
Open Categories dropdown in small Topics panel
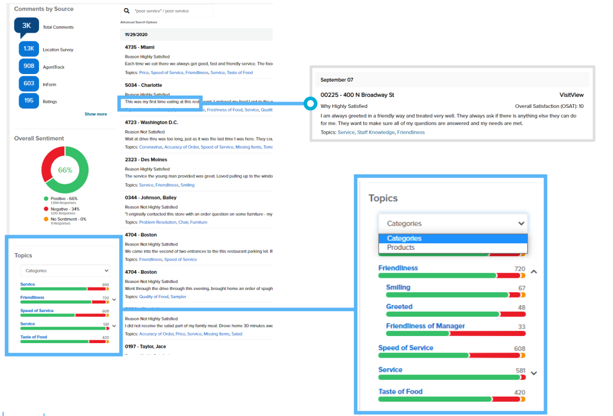coord(65,271)
